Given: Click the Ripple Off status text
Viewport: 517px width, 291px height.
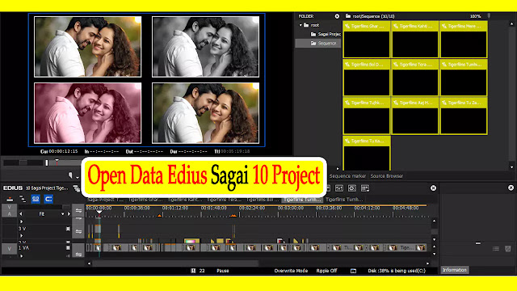Looking at the screenshot, I should pos(326,271).
